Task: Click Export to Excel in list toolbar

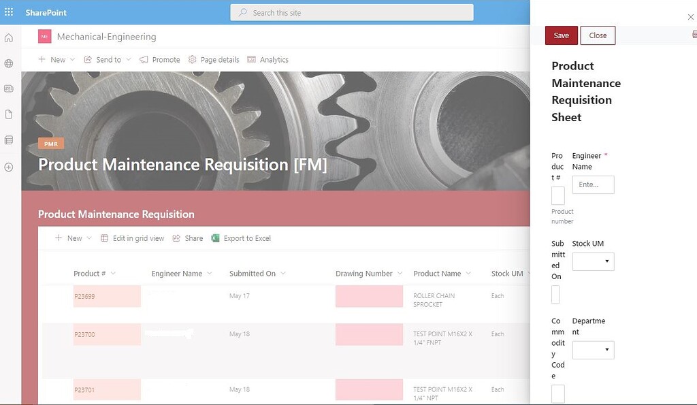Action: tap(241, 238)
